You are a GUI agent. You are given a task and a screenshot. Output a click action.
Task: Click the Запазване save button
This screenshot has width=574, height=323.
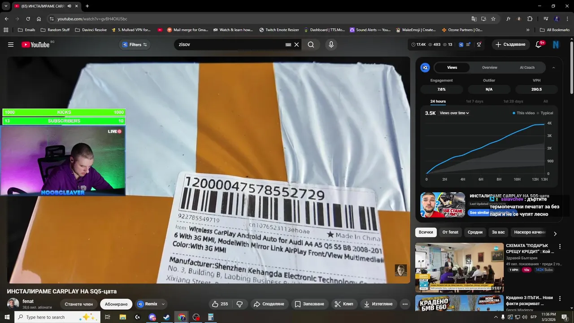pos(309,304)
